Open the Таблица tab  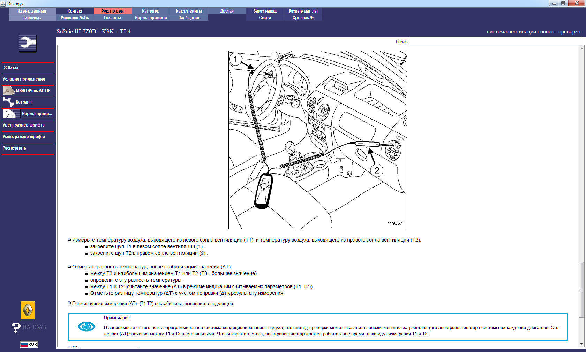click(x=32, y=18)
